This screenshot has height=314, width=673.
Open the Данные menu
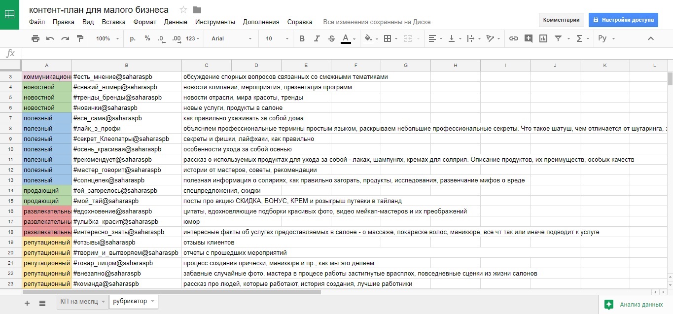176,22
